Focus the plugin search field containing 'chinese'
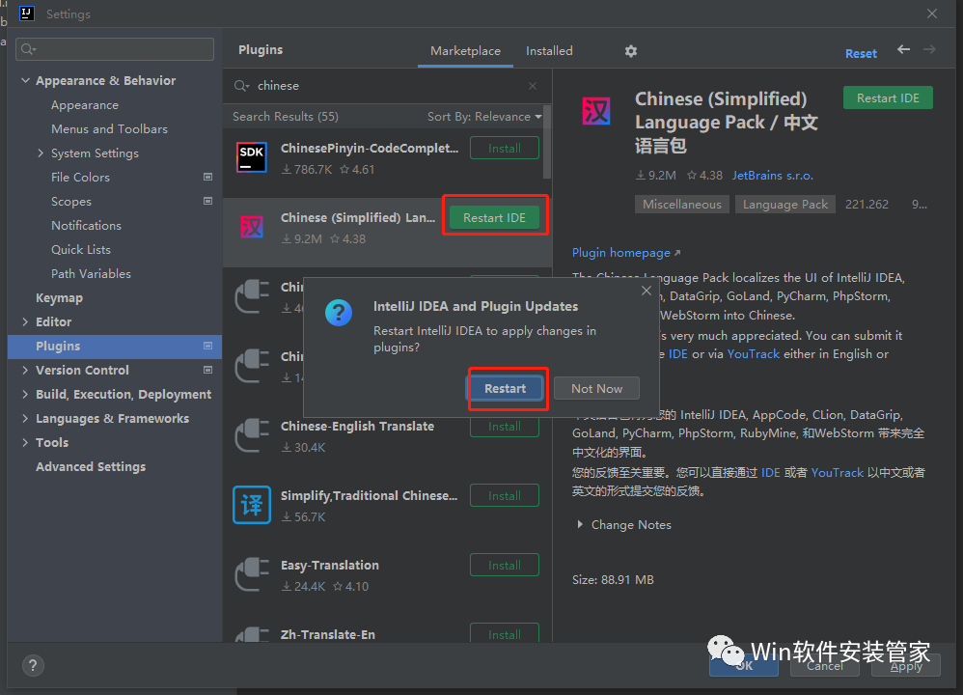Viewport: 963px width, 695px height. 387,86
